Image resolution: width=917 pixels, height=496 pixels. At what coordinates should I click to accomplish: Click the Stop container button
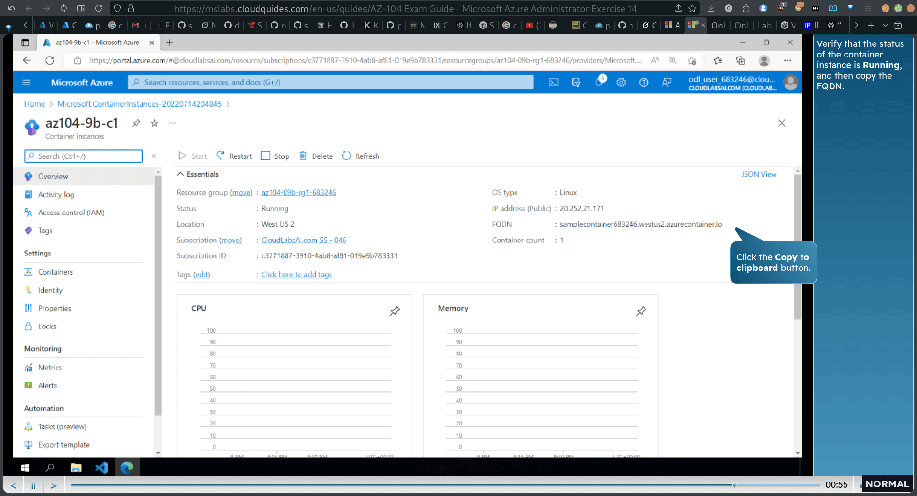[275, 156]
